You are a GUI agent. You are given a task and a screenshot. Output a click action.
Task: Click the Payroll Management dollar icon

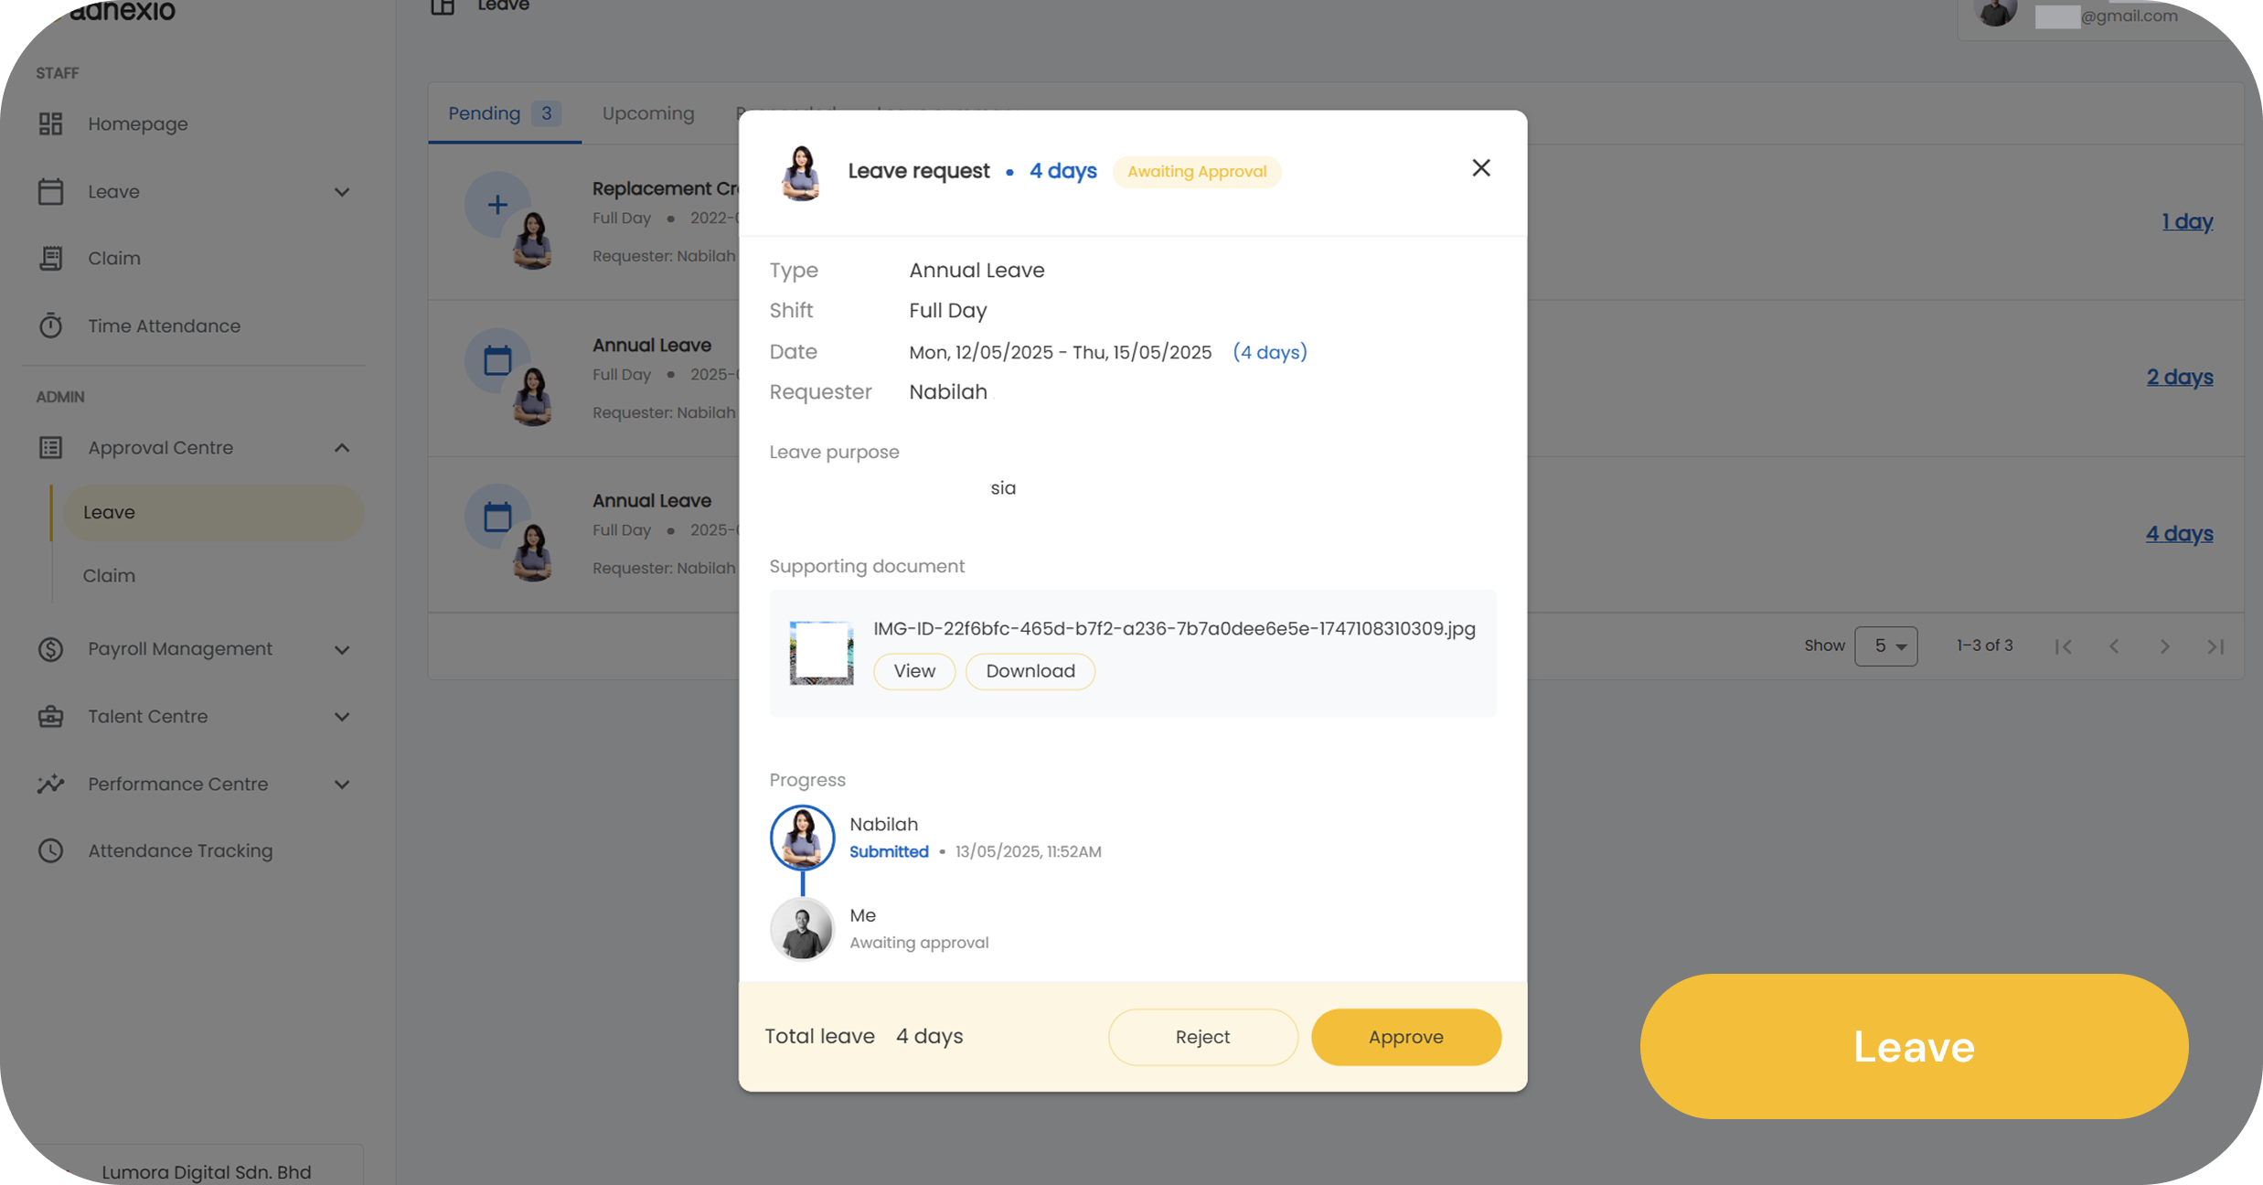(50, 649)
